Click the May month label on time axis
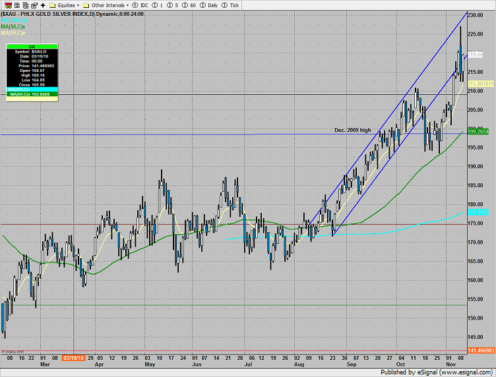Viewport: 496px width, 377px height. coord(150,364)
